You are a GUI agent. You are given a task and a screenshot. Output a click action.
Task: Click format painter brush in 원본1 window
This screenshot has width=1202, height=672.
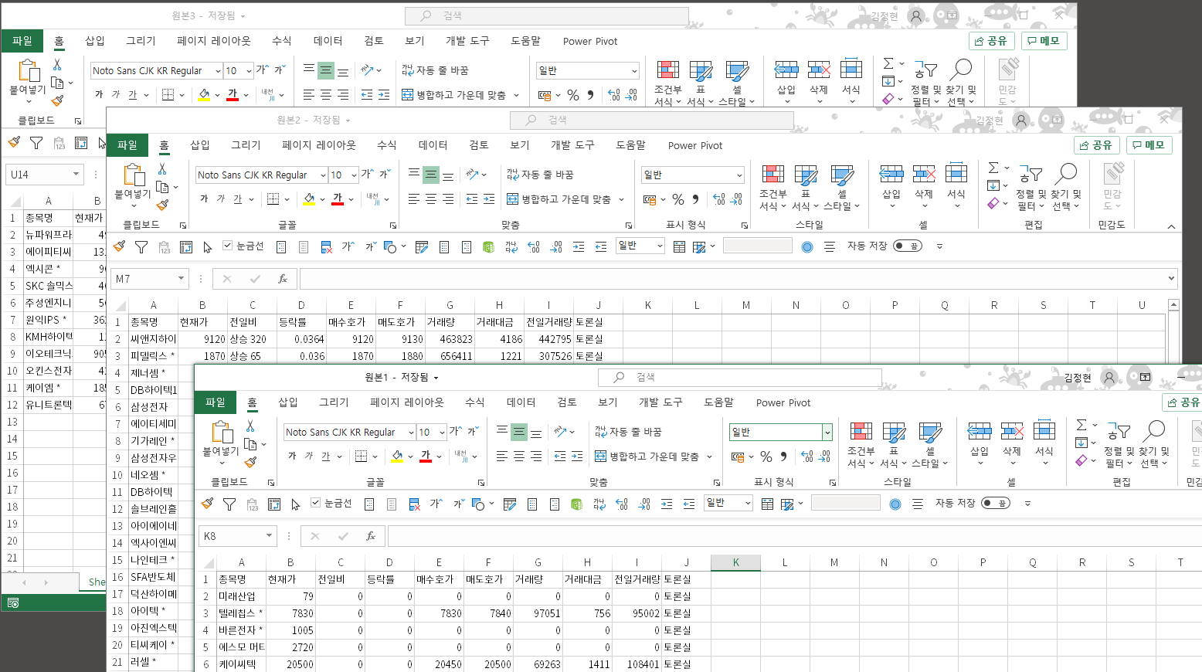coord(250,462)
